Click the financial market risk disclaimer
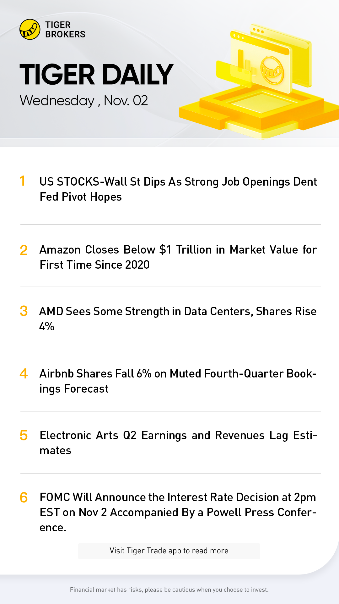Image resolution: width=339 pixels, height=604 pixels. 169,590
